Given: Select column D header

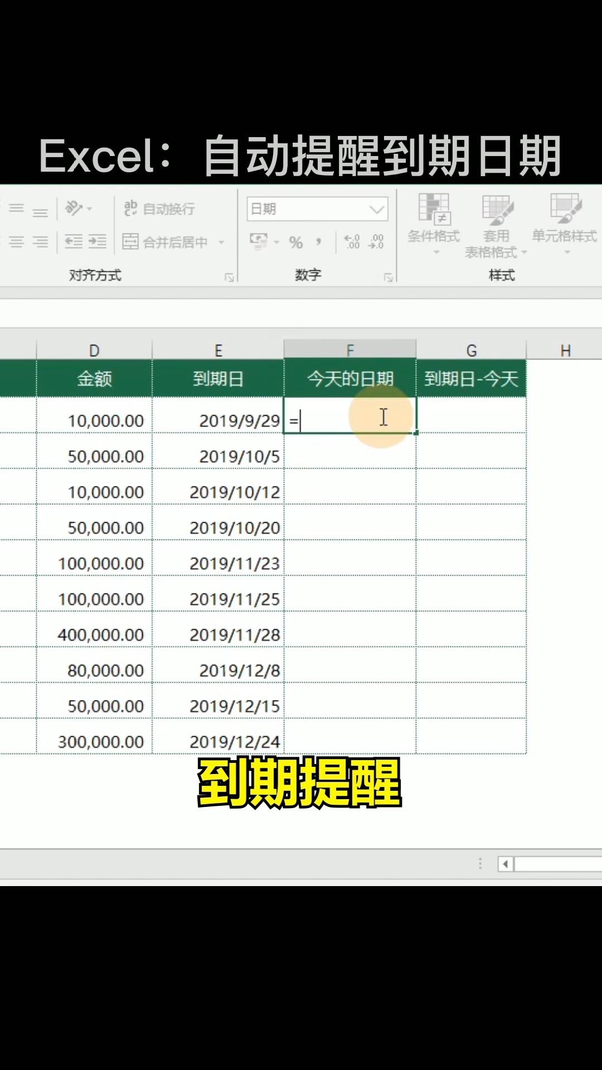Looking at the screenshot, I should click(94, 350).
